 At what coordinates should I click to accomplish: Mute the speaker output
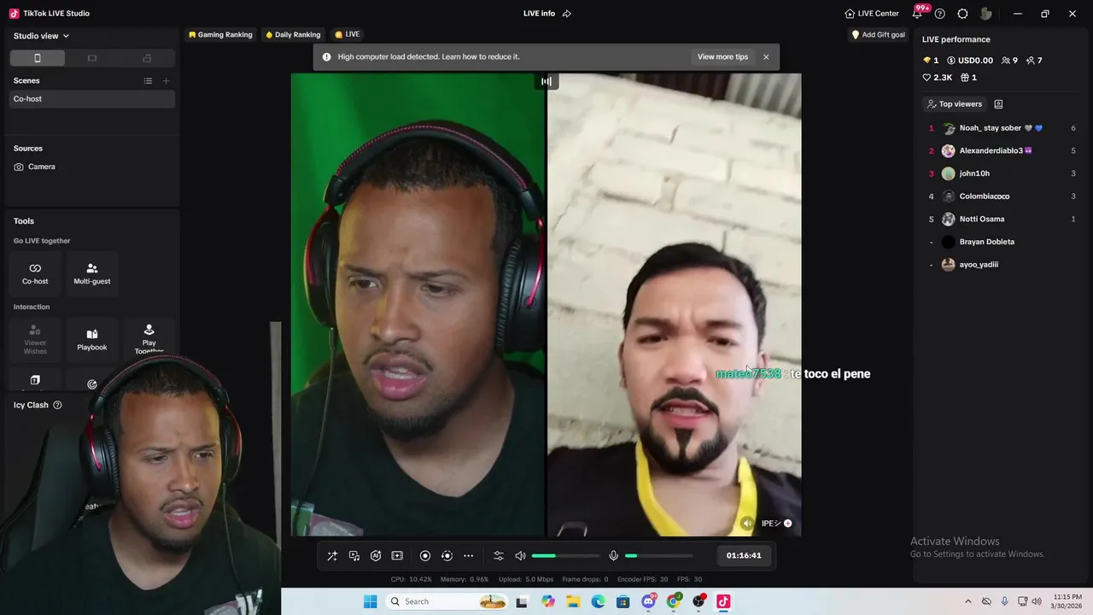pyautogui.click(x=520, y=556)
